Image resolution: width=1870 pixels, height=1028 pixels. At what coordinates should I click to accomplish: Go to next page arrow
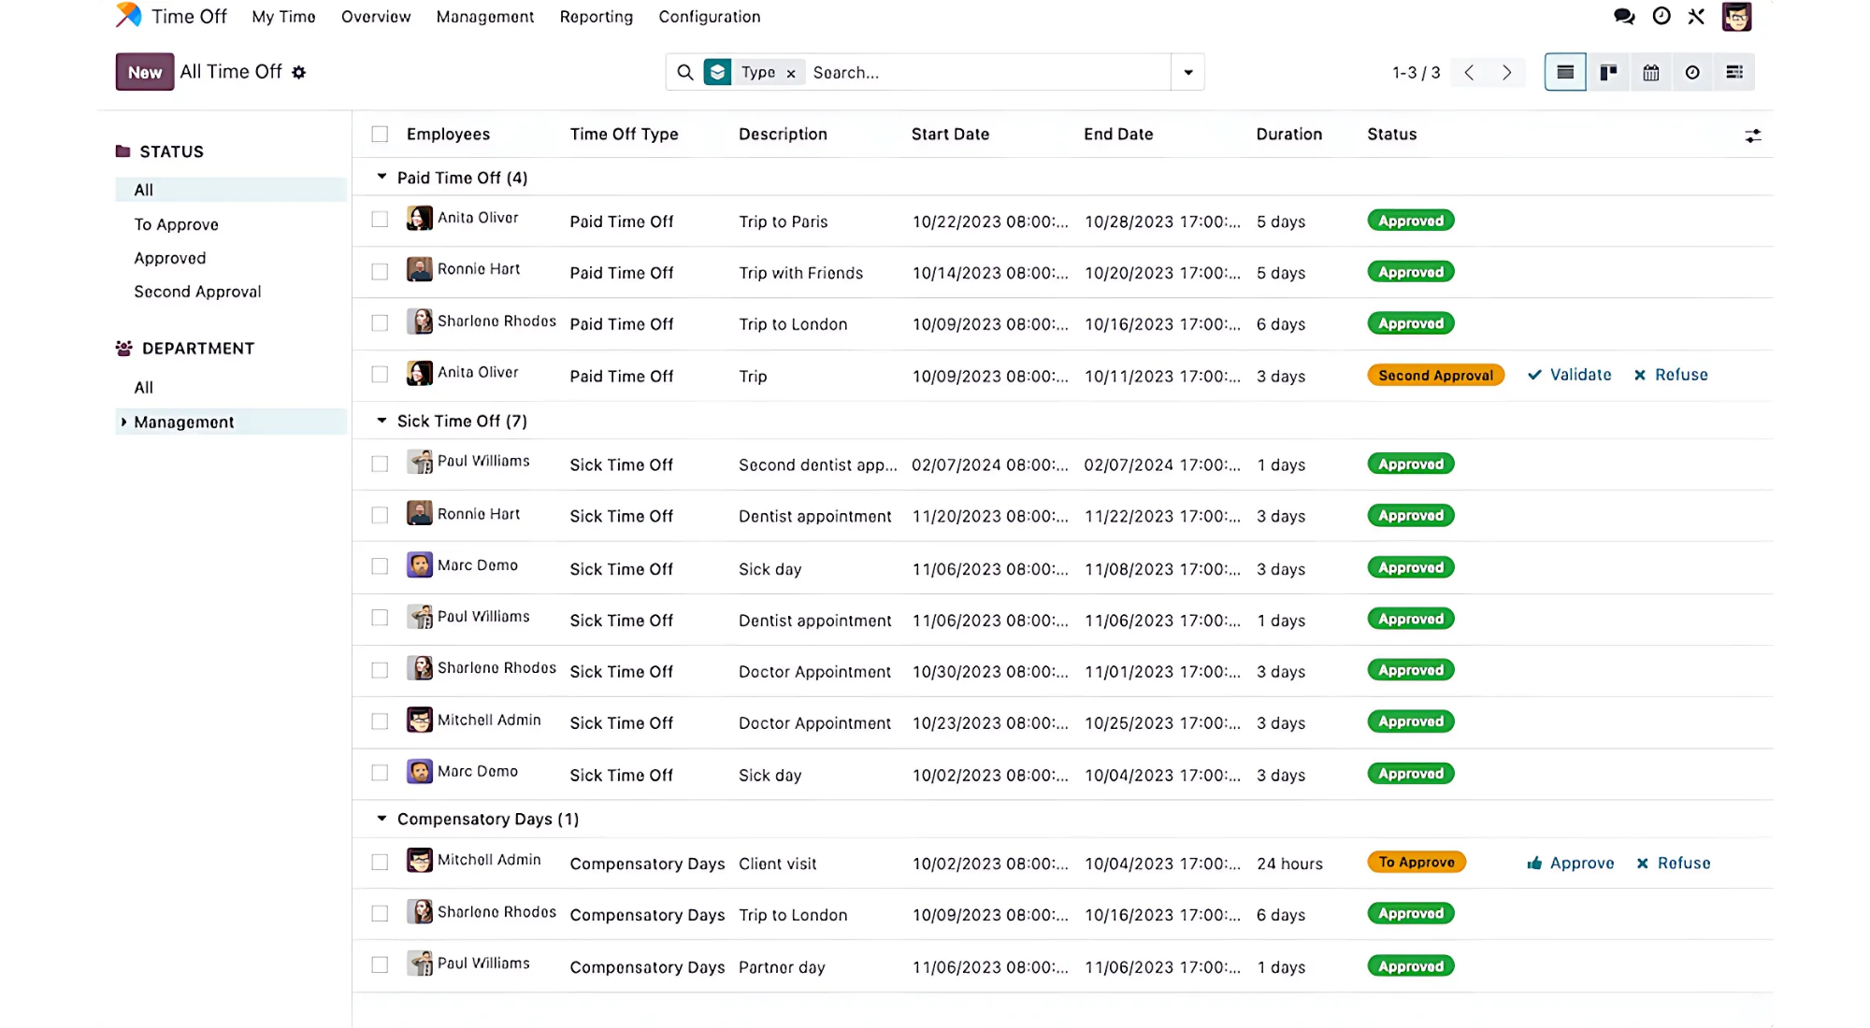1506,72
